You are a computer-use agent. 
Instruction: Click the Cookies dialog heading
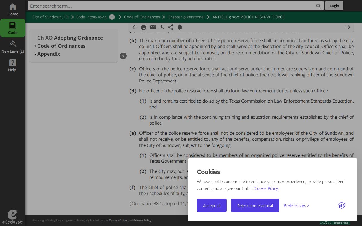click(208, 172)
